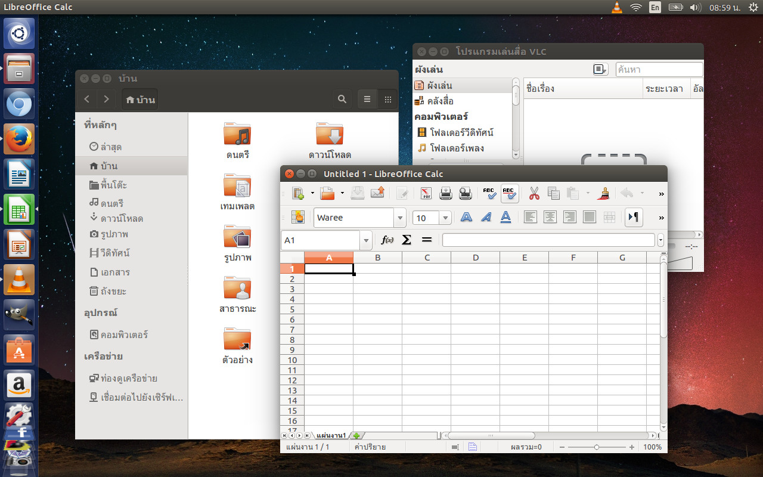763x477 pixels.
Task: Select column B header in Calc
Action: [x=378, y=258]
